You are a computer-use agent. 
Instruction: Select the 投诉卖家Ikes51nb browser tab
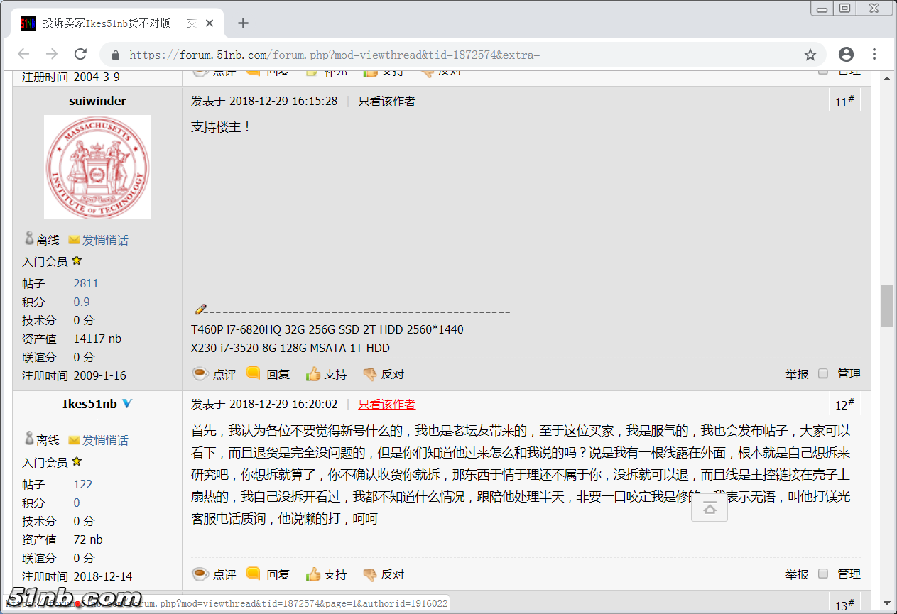114,23
